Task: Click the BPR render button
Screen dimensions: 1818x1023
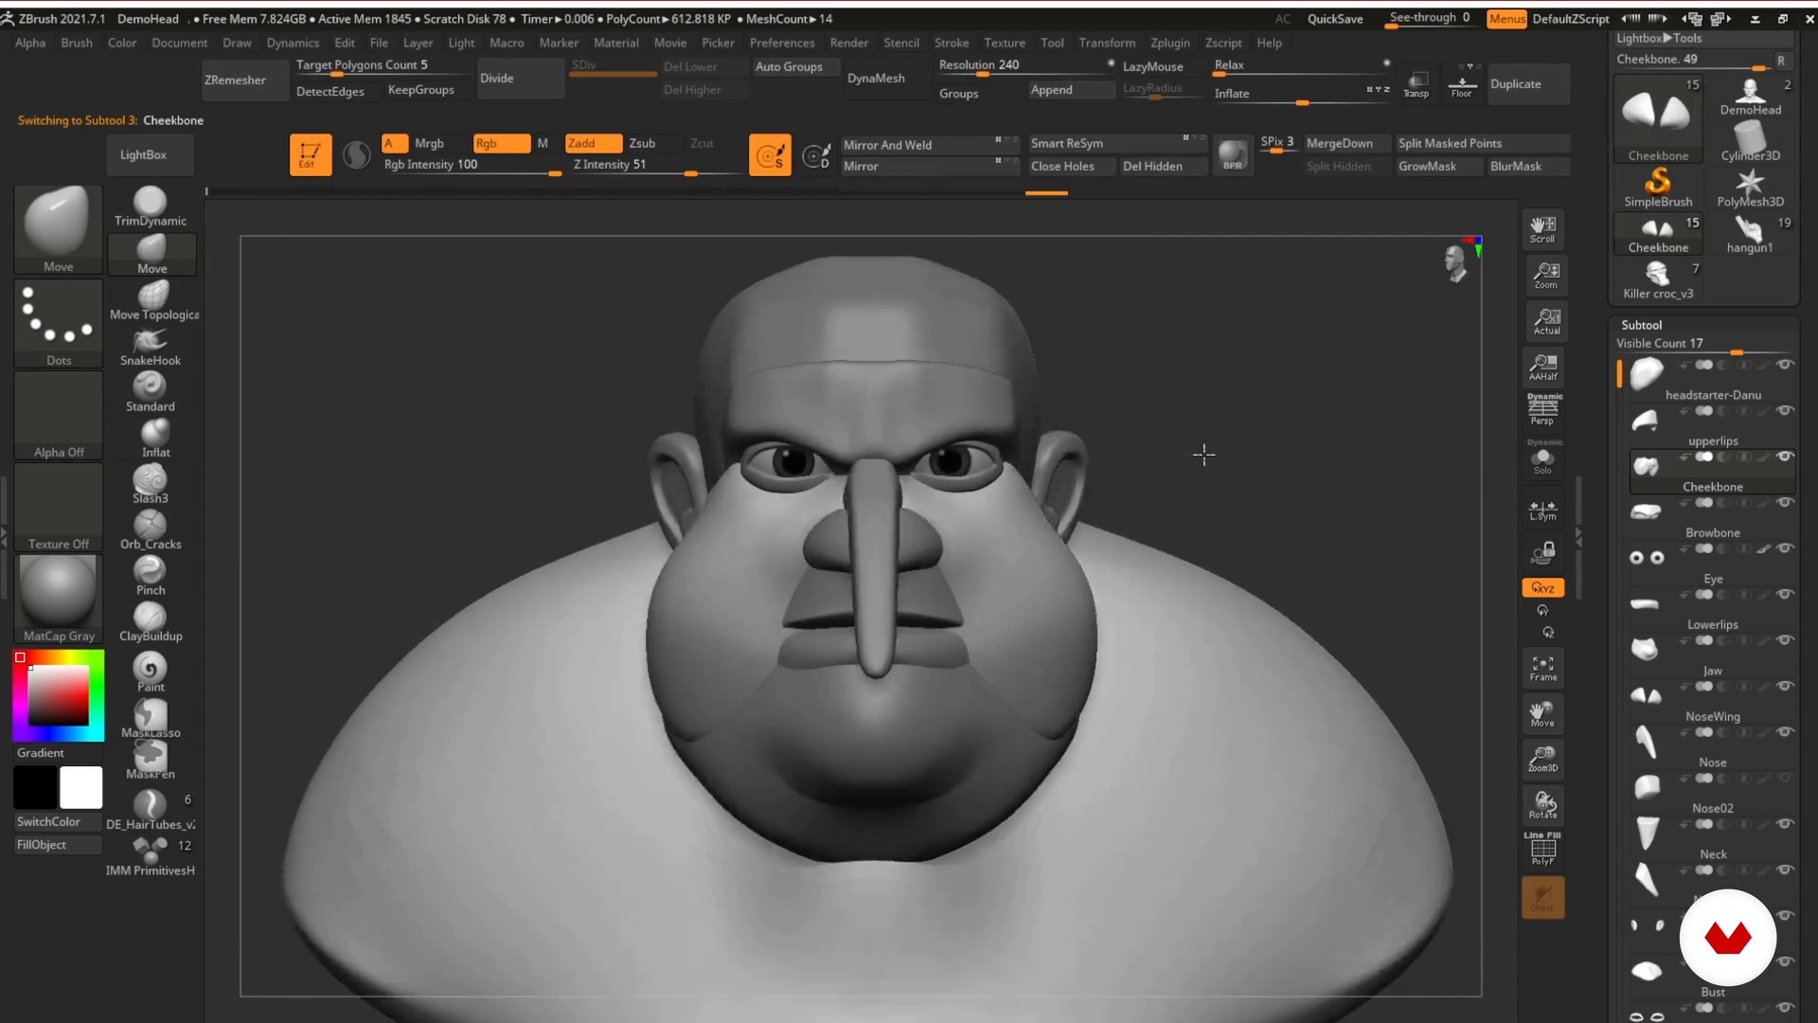Action: click(1232, 154)
